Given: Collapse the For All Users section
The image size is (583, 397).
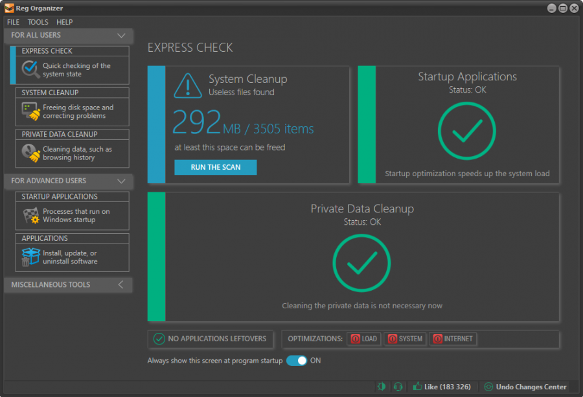Looking at the screenshot, I should [x=121, y=36].
